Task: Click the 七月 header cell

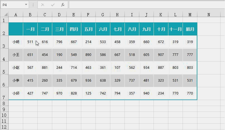Action: pyautogui.click(x=117, y=29)
